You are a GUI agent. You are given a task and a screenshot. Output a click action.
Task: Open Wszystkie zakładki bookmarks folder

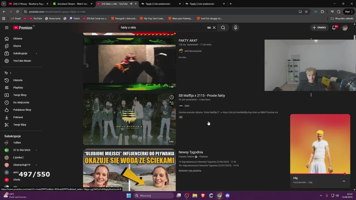[x=342, y=19]
